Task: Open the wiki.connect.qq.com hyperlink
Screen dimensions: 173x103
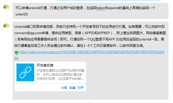Action: pos(92,52)
